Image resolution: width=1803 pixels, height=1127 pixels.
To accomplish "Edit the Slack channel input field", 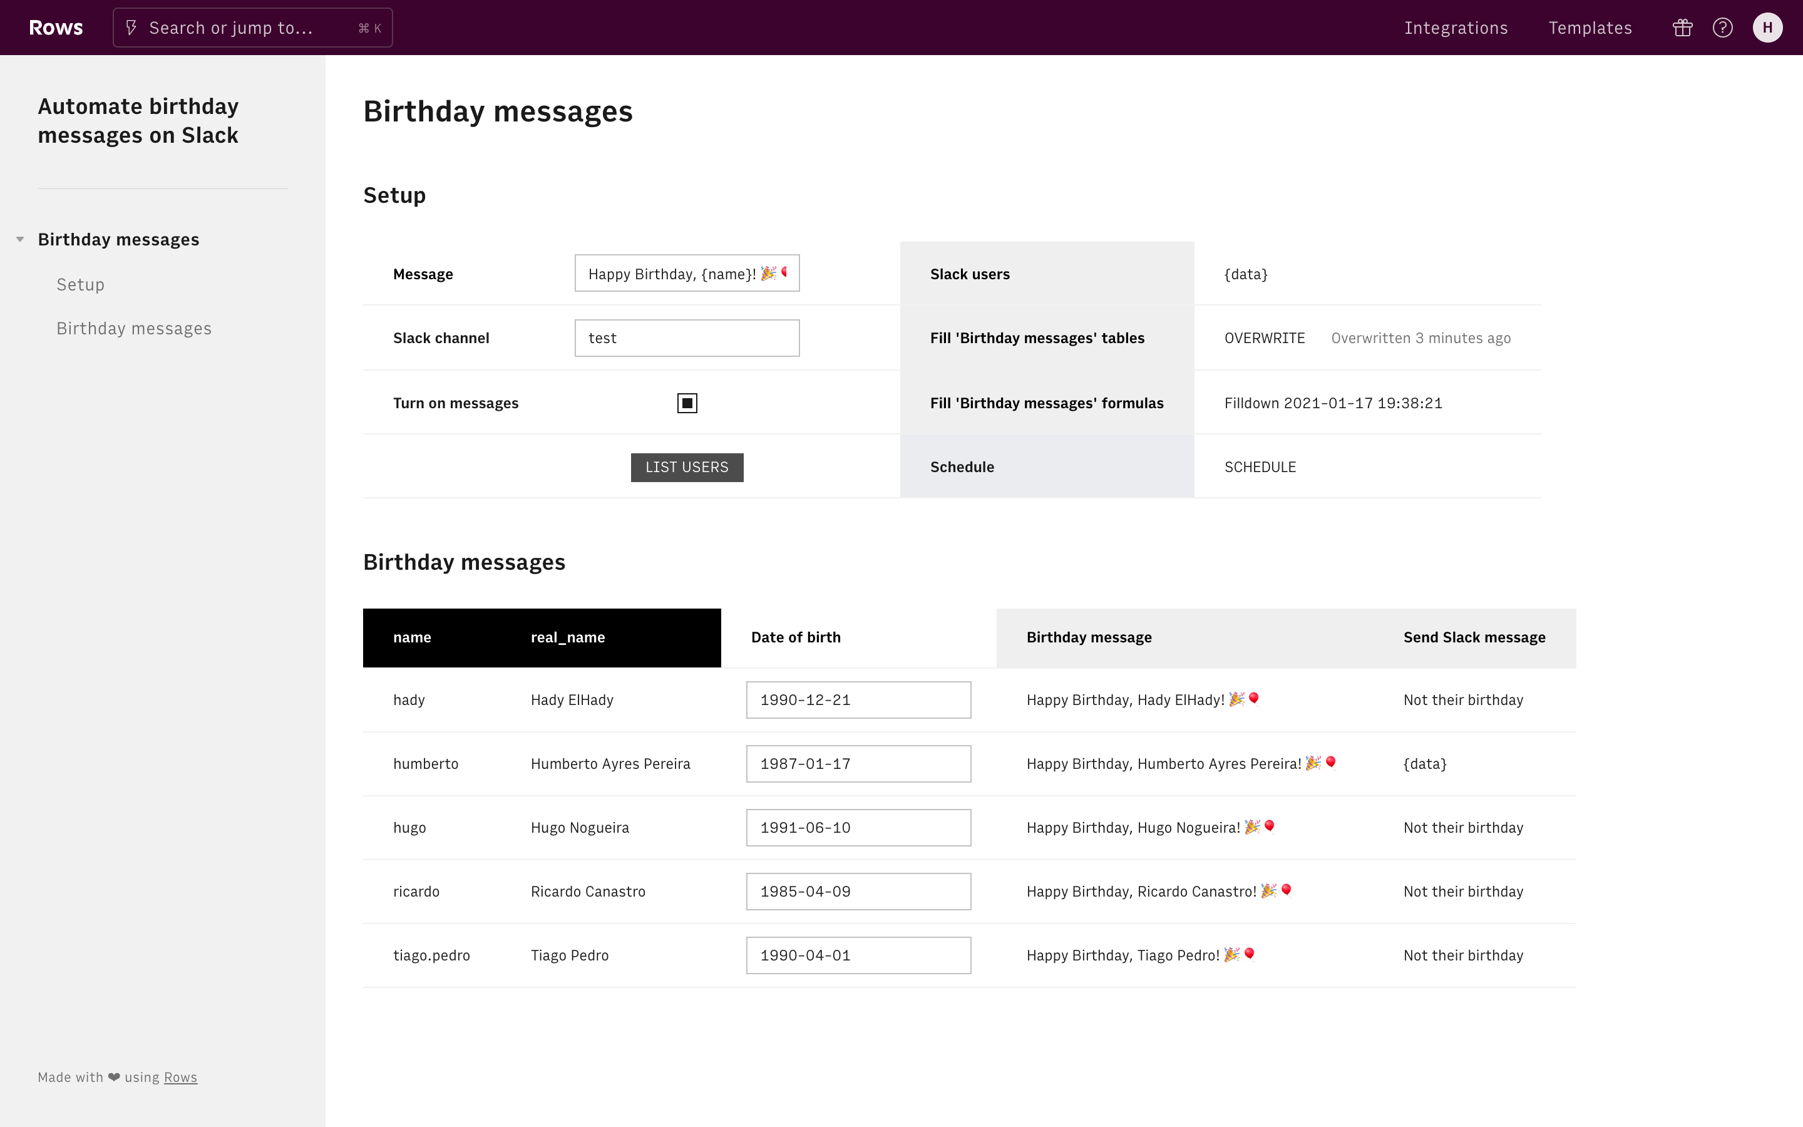I will (x=687, y=338).
